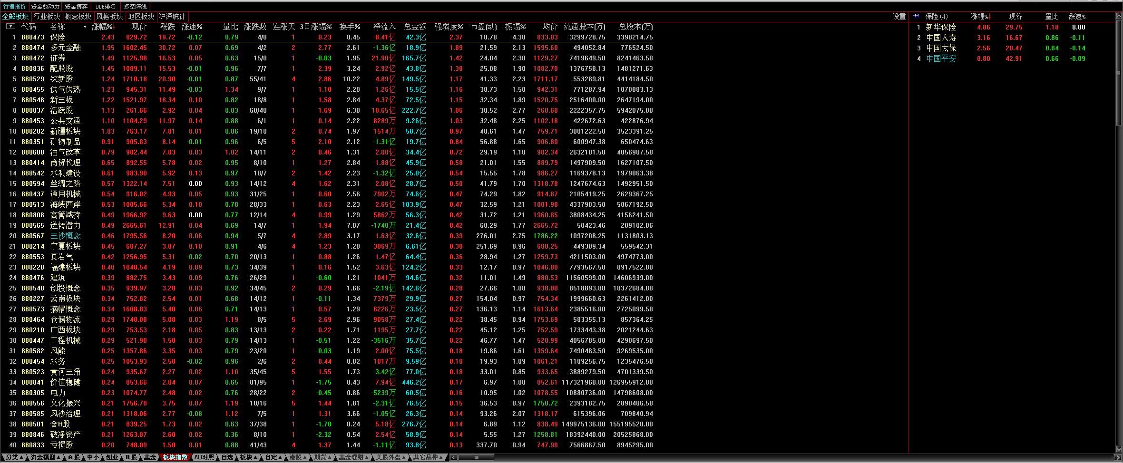Screen dimensions: 1123x463
Task: Switch to the B股 bottom tab
Action: tap(131, 457)
